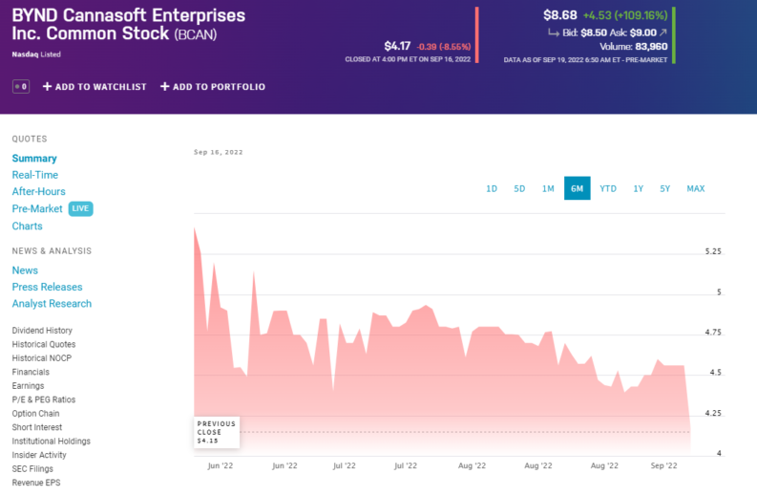The image size is (757, 496).
Task: Click the QUOTES section heading
Action: pos(30,140)
